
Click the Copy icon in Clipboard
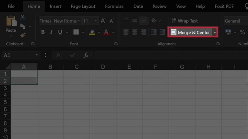point(23,26)
